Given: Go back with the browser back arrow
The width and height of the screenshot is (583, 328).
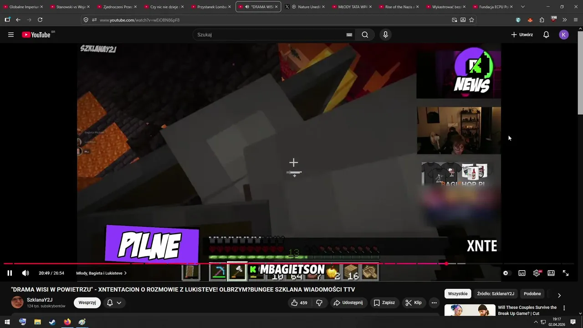Looking at the screenshot, I should 18,20.
